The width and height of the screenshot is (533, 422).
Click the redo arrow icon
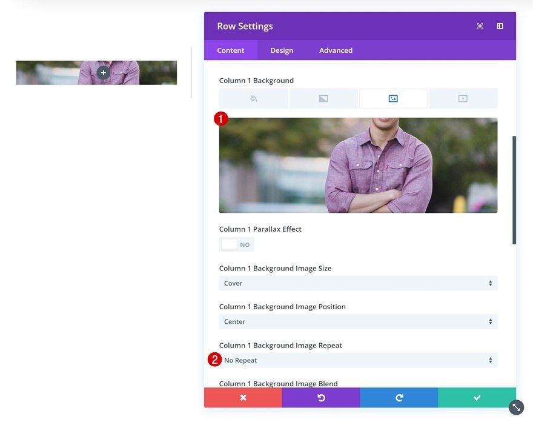click(x=399, y=398)
